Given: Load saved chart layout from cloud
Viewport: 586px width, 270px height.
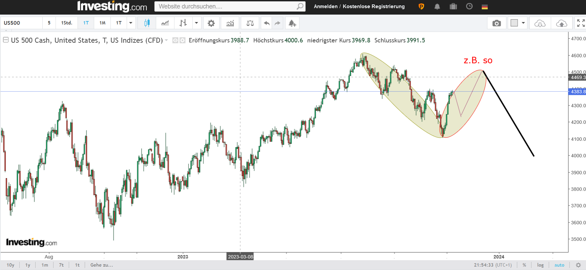Looking at the screenshot, I should [x=540, y=23].
